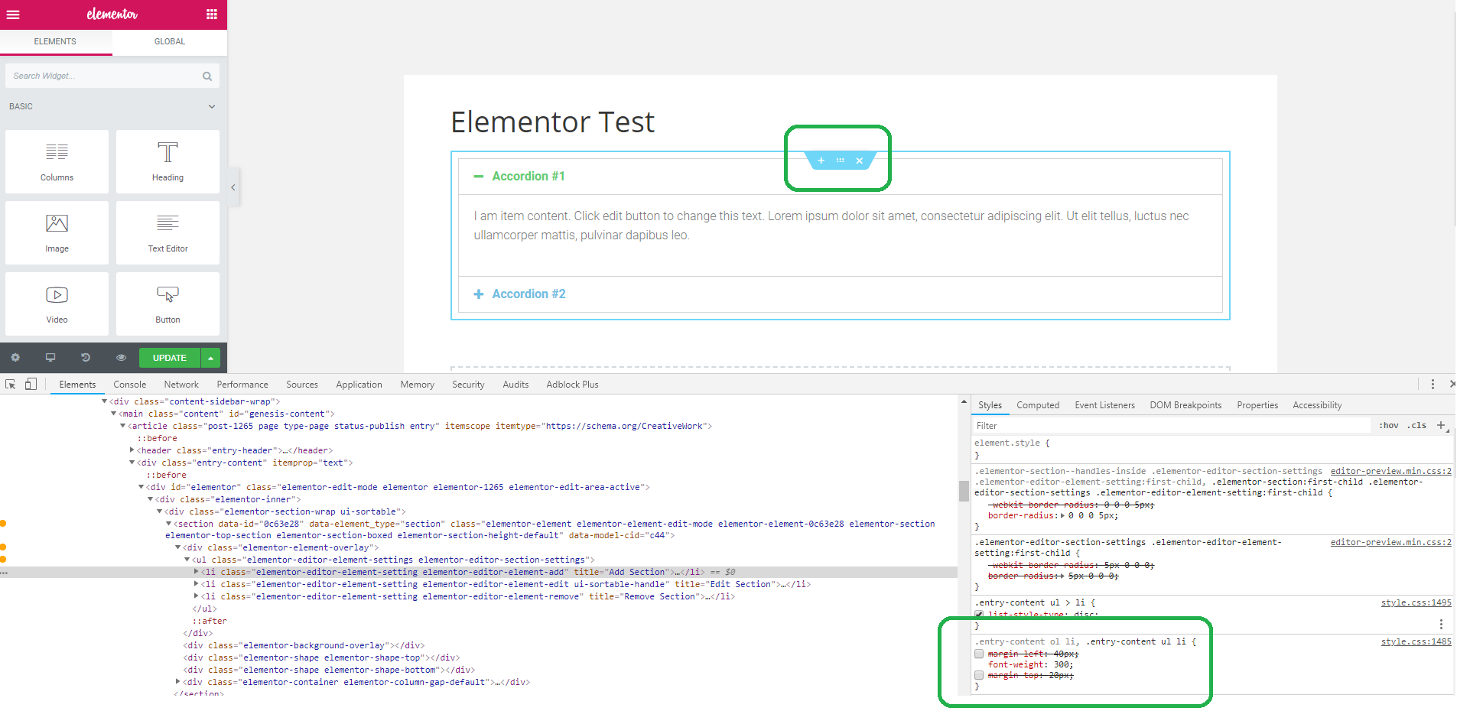Expand the elementor-container div node
The height and width of the screenshot is (711, 1457).
click(178, 682)
